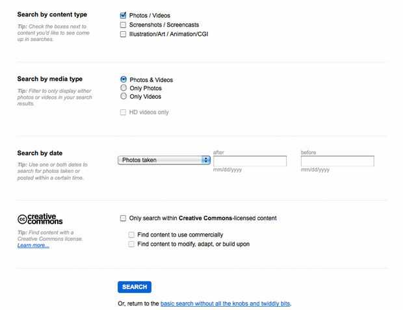Open the Learn more link
Image resolution: width=403 pixels, height=310 pixels.
[x=33, y=245]
